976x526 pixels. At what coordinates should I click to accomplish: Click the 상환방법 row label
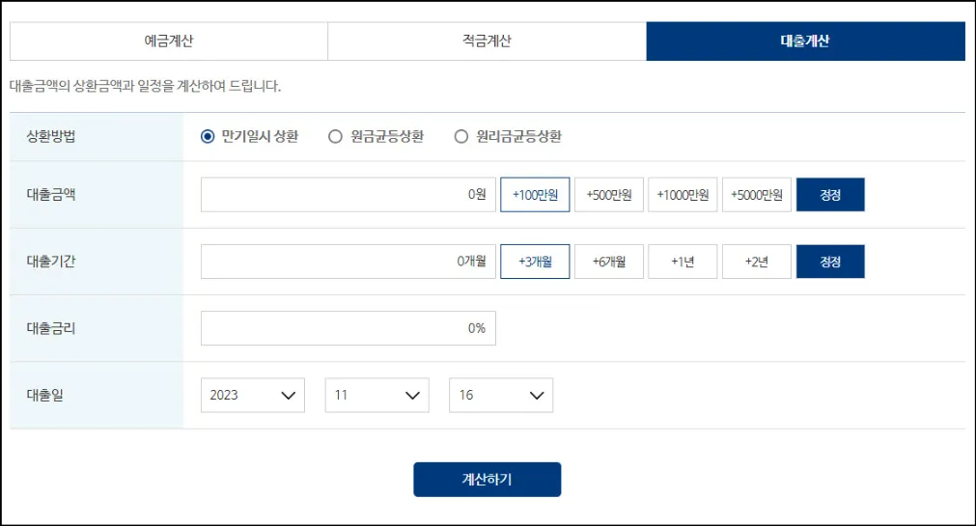[51, 136]
